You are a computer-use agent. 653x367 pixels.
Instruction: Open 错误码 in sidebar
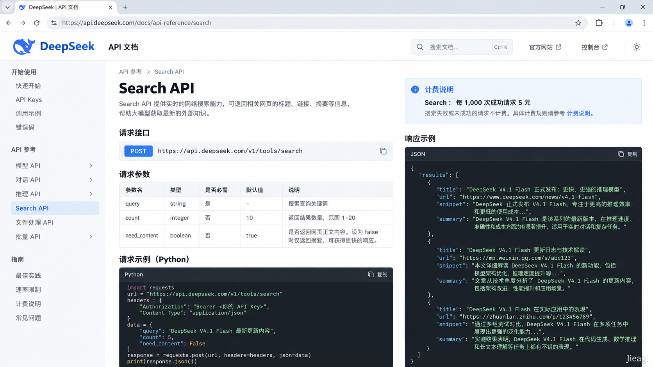(x=25, y=128)
